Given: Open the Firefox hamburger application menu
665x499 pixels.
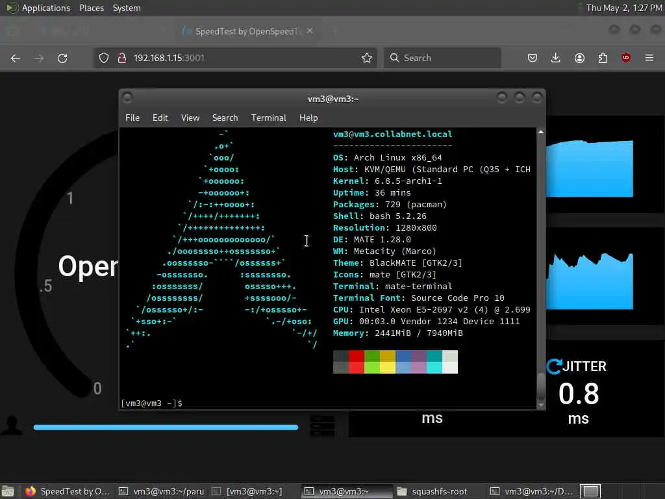Looking at the screenshot, I should click(649, 58).
